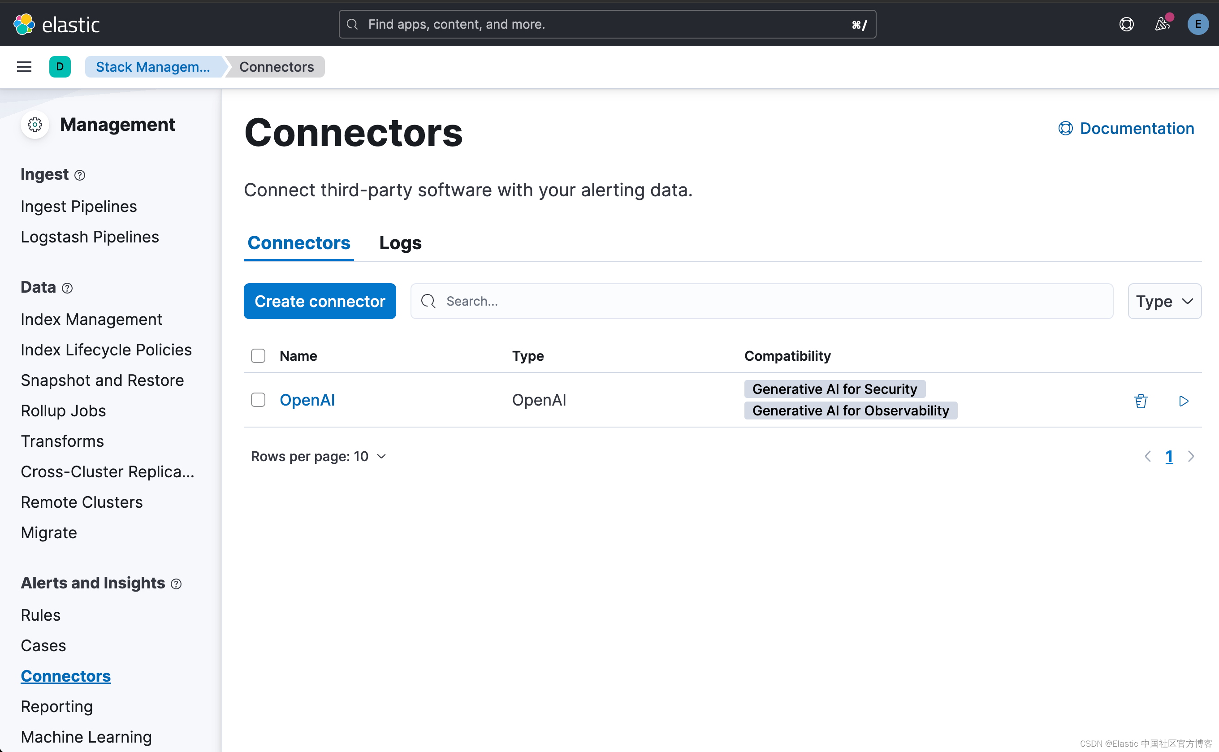This screenshot has width=1219, height=752.
Task: Click page number 1
Action: point(1169,456)
